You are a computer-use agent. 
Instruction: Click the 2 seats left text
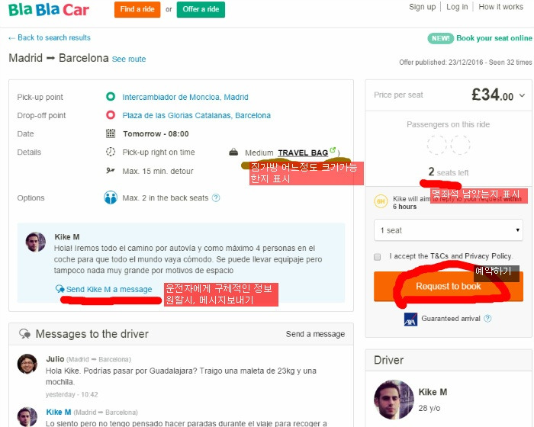click(x=449, y=172)
